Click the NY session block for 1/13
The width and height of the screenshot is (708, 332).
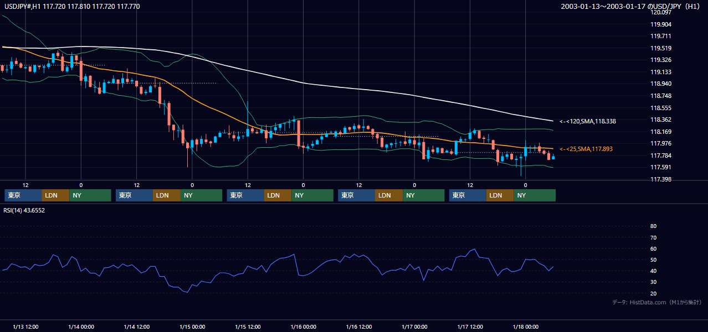[x=90, y=195]
